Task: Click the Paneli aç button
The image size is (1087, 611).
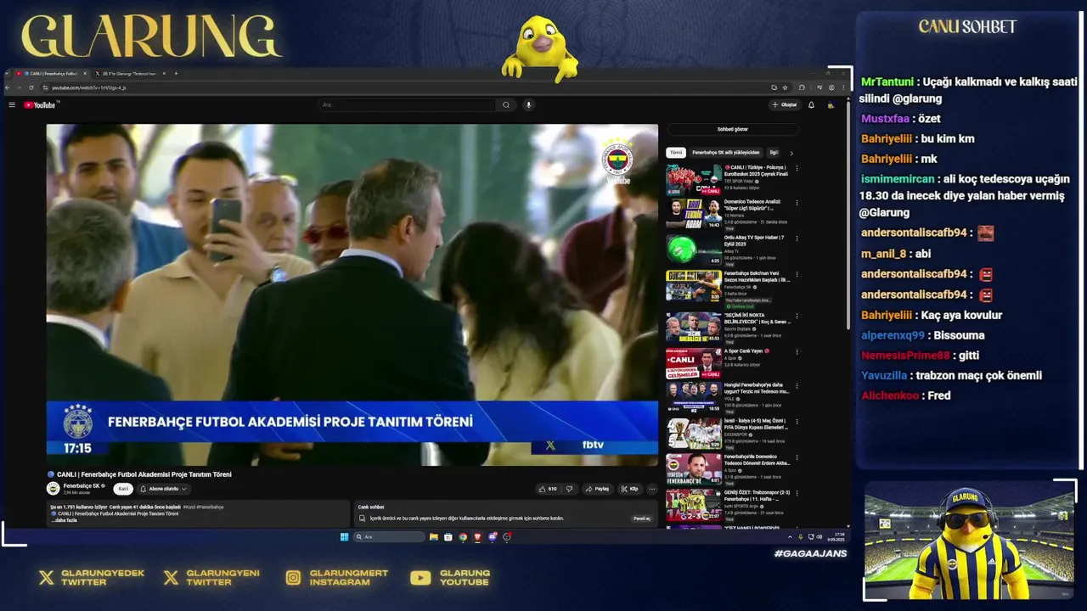Action: tap(642, 519)
